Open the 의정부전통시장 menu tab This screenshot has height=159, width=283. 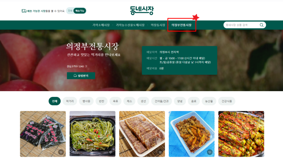(181, 25)
